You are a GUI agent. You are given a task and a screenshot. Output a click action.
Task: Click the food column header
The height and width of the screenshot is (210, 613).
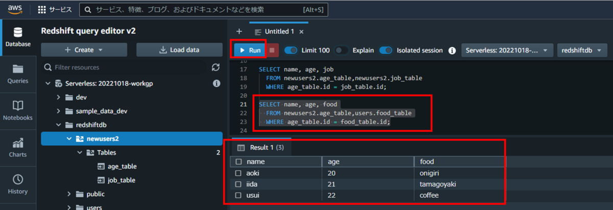click(460, 161)
